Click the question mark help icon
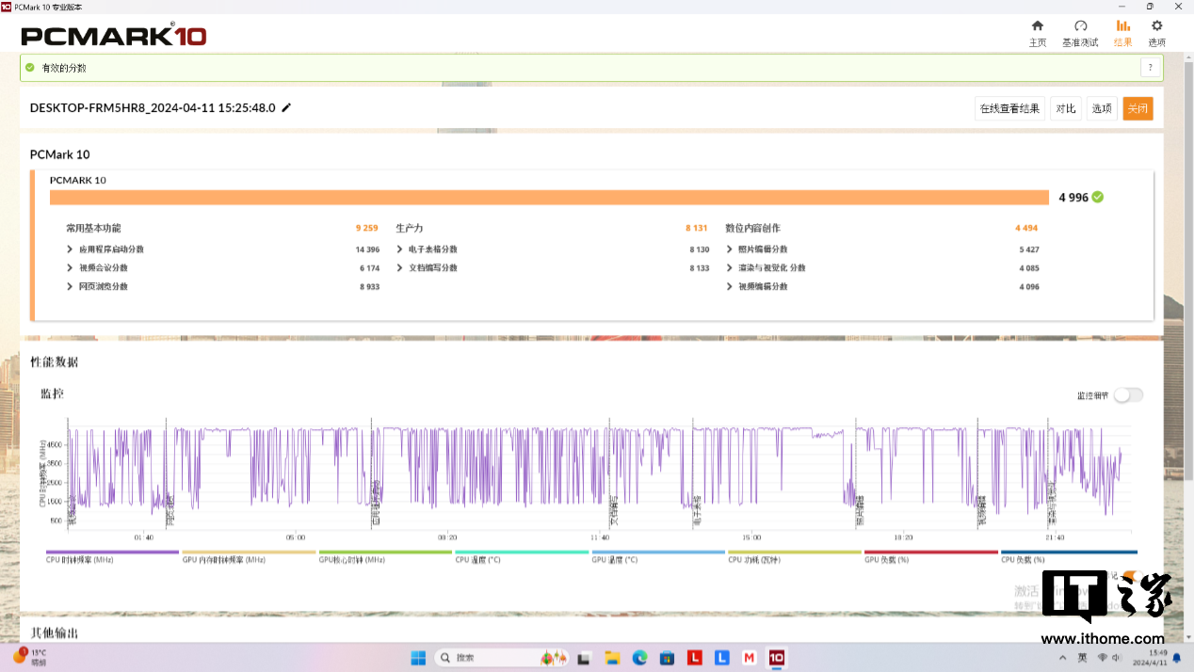1194x672 pixels. (x=1149, y=68)
